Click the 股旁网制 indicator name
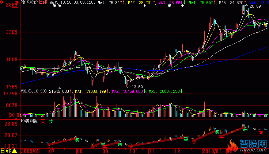The width and height of the screenshot is (269, 154). pyautogui.click(x=29, y=121)
